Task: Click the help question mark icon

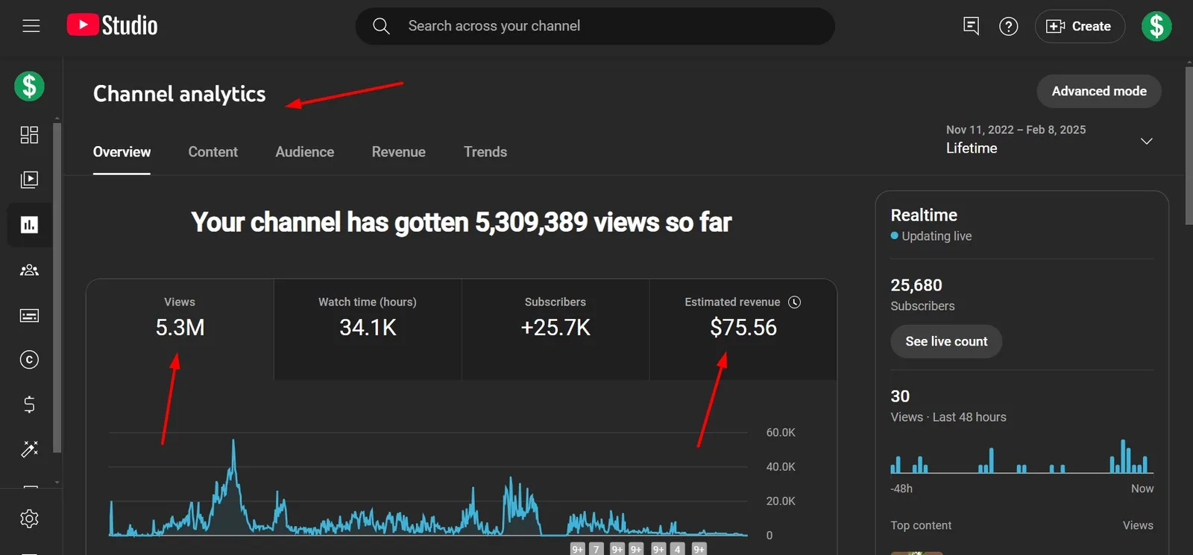Action: coord(1008,27)
